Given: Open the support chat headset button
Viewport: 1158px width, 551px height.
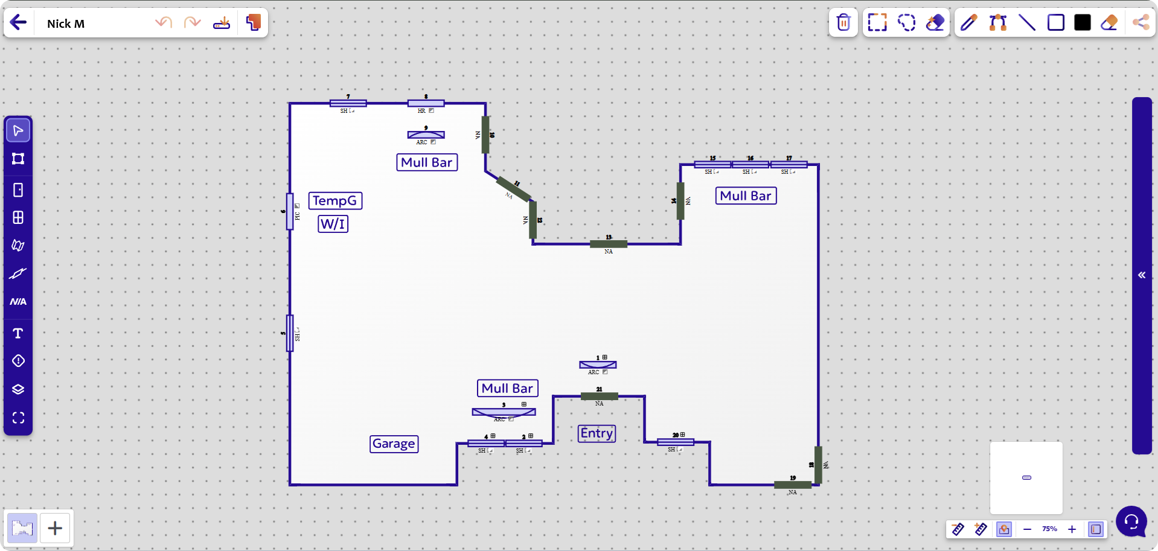Looking at the screenshot, I should click(x=1131, y=521).
